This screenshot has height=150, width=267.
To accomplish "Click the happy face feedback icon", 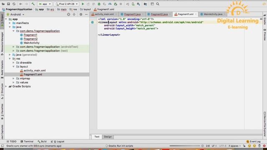I will 249,146.
